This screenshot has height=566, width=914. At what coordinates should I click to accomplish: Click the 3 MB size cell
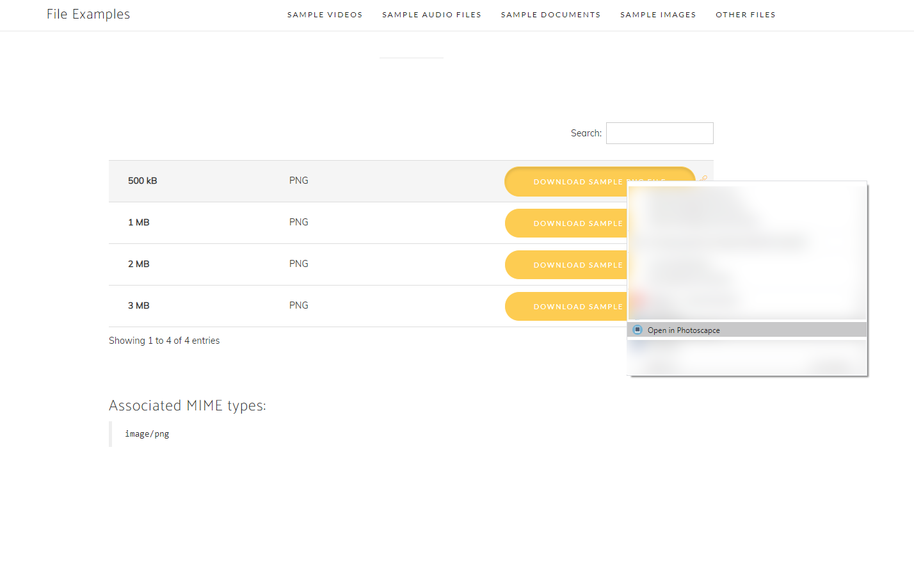point(138,305)
